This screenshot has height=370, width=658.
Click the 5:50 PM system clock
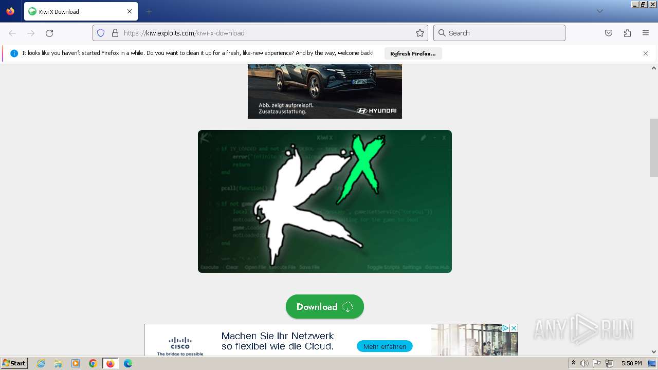(x=631, y=363)
